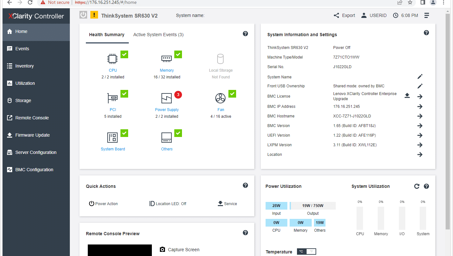The height and width of the screenshot is (256, 453).
Task: Open Export share option
Action: (x=344, y=15)
